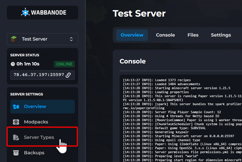Click the log line 'Server Ping Player Sample Count: 12'
Image resolution: width=242 pixels, height=162 pixels.
pyautogui.click(x=172, y=112)
